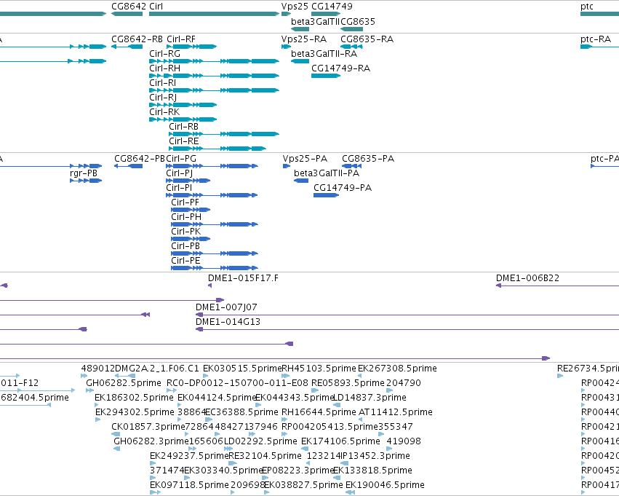619x496 pixels.
Task: Click the ptc-RA transcript label
Action: (596, 39)
